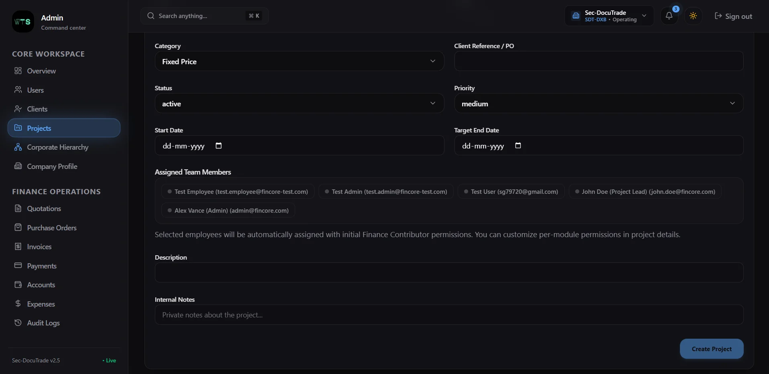This screenshot has height=374, width=769.
Task: Open Corporate Hierarchy menu item
Action: point(64,147)
